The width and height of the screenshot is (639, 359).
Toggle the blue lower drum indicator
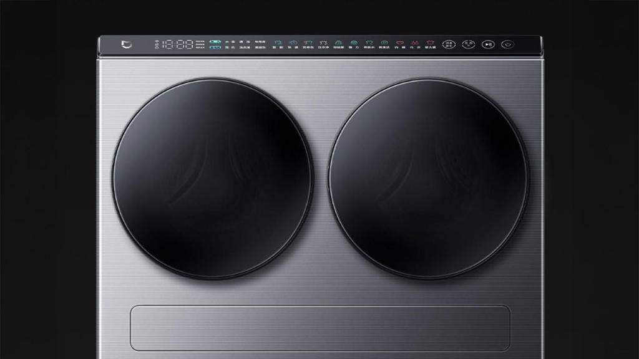pos(215,47)
